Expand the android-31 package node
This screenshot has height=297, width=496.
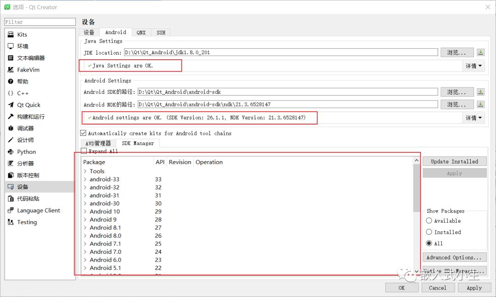coord(85,196)
